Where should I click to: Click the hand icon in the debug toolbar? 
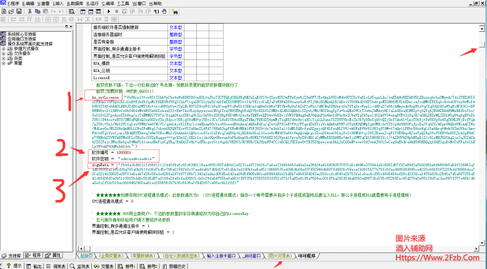tap(163, 11)
